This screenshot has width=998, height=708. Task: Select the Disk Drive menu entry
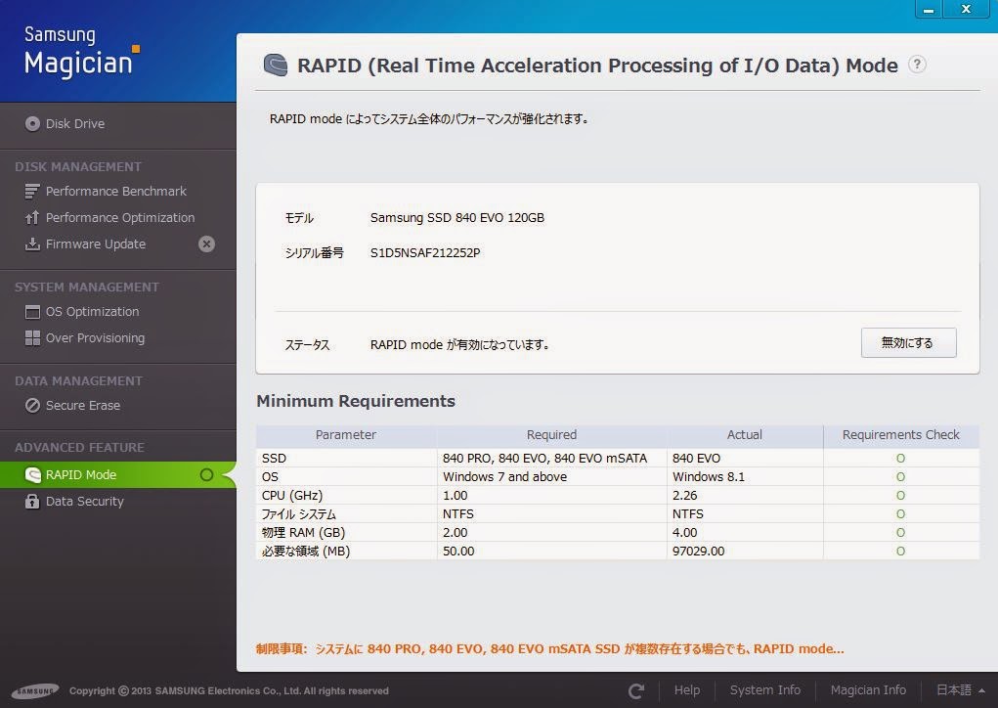coord(75,123)
